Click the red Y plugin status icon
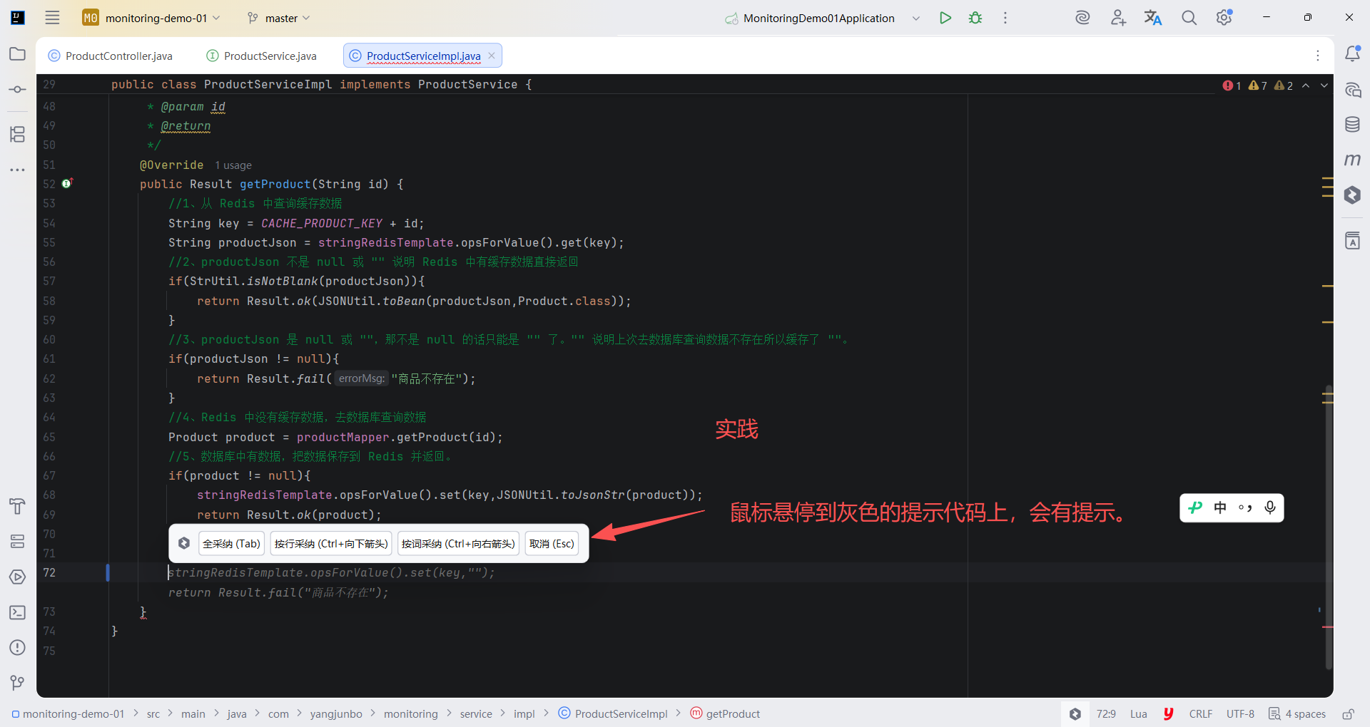This screenshot has width=1370, height=727. [x=1169, y=713]
